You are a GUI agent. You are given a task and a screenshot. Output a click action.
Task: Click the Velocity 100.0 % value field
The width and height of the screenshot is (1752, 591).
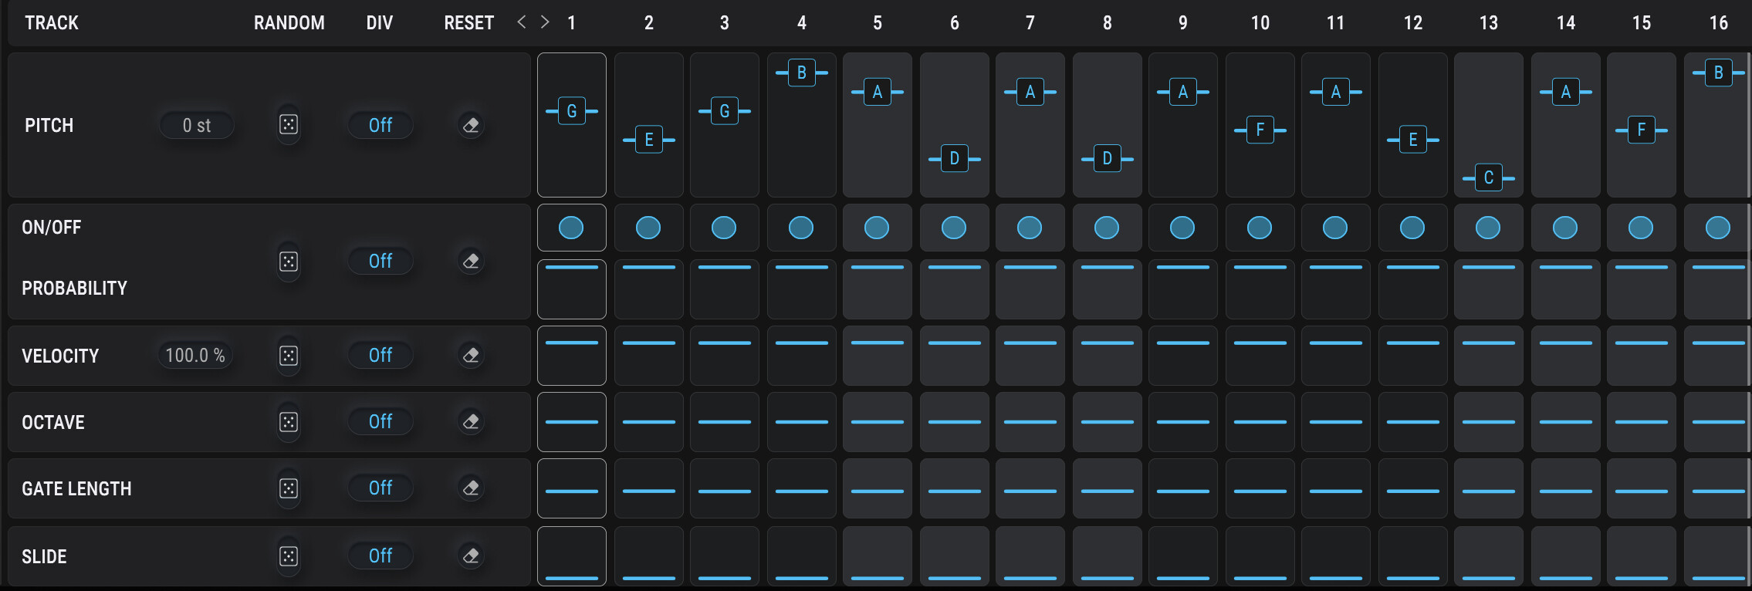click(x=195, y=355)
